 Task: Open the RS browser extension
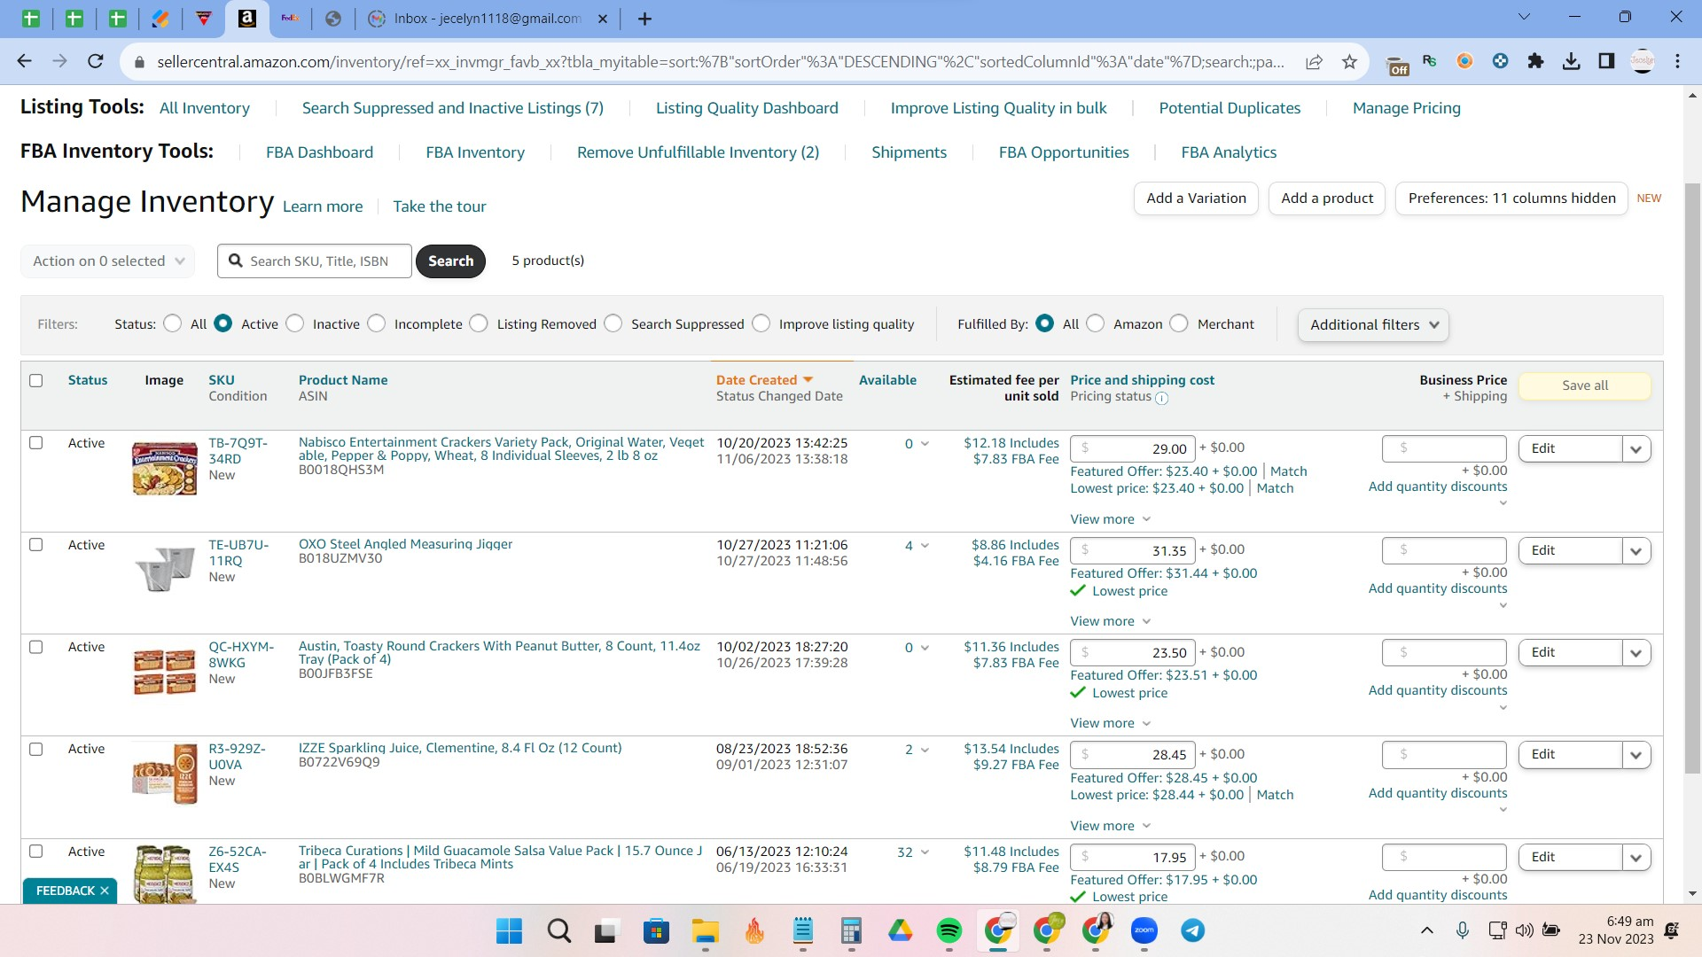(x=1429, y=61)
